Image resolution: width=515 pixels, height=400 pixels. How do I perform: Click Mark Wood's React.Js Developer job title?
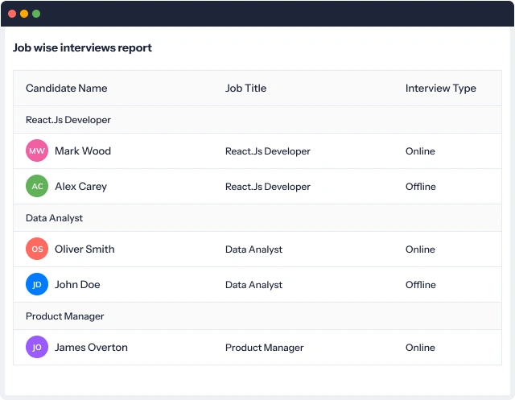pos(268,151)
